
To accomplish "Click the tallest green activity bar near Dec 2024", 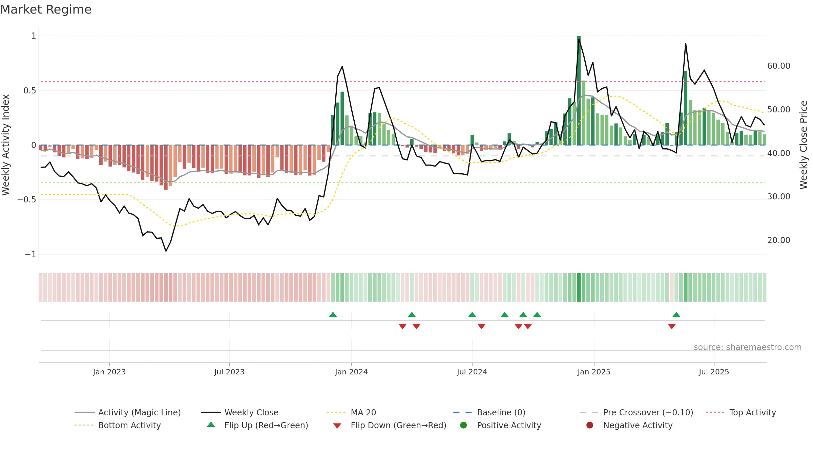I will [x=579, y=90].
